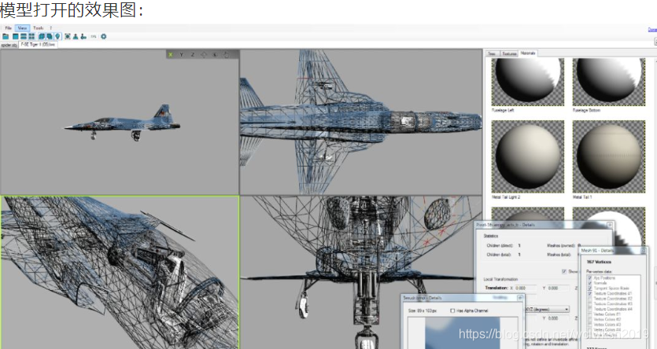Viewport: 657px width, 349px height.
Task: Toggle shading light bulb icon
Action: [57, 36]
